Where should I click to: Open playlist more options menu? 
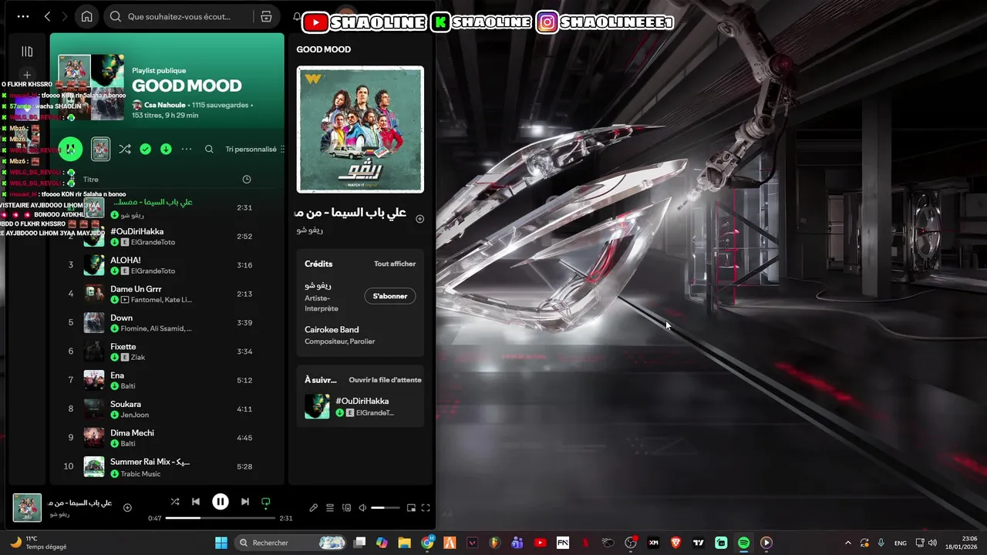point(187,149)
